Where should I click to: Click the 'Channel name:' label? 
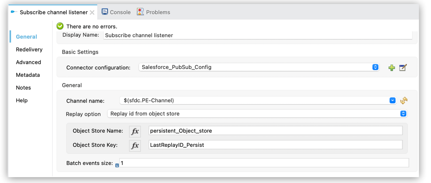point(85,101)
